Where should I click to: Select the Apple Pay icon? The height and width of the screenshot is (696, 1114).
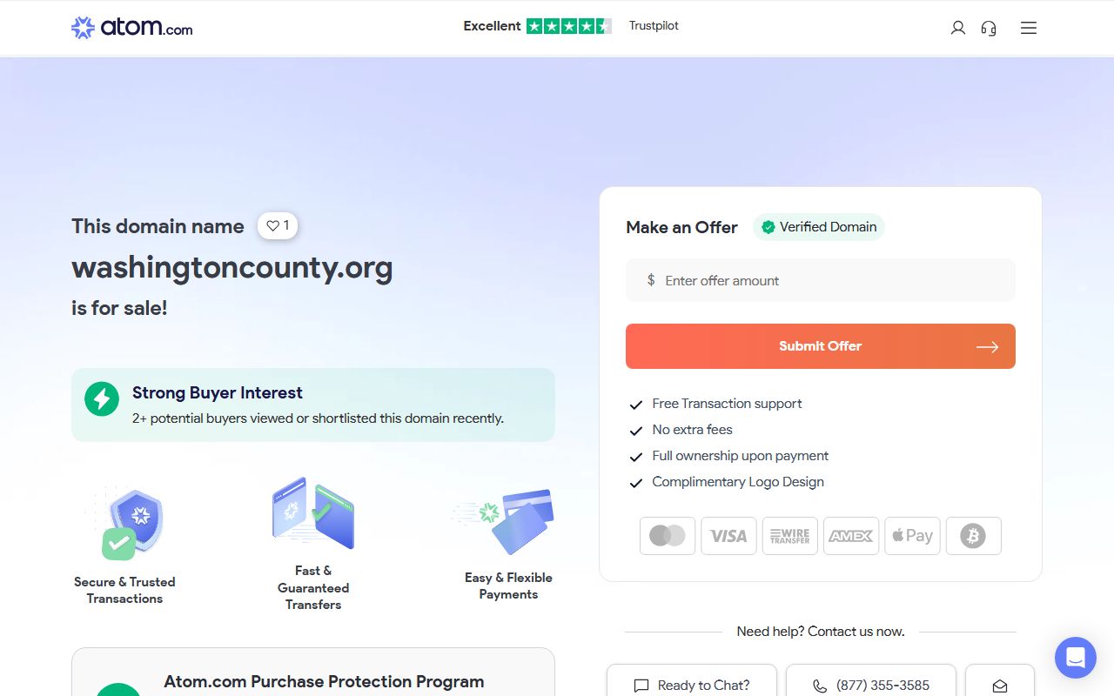point(911,536)
